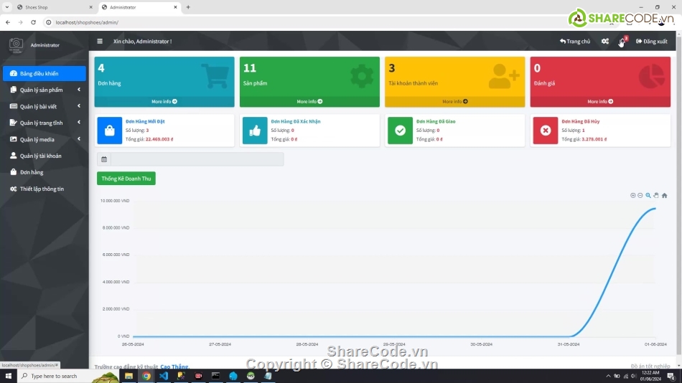Click Thống Kê Doanh Thu button
Screen dimensions: 682x383
coord(126,179)
